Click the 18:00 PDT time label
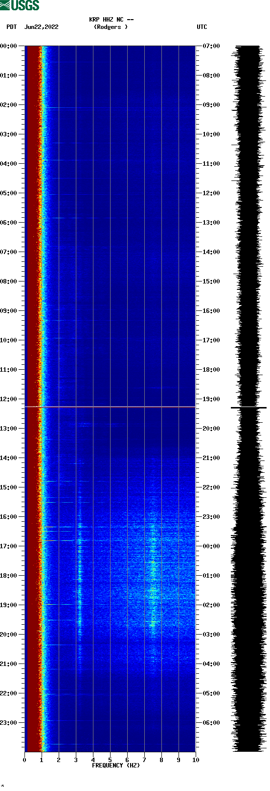 tap(9, 576)
